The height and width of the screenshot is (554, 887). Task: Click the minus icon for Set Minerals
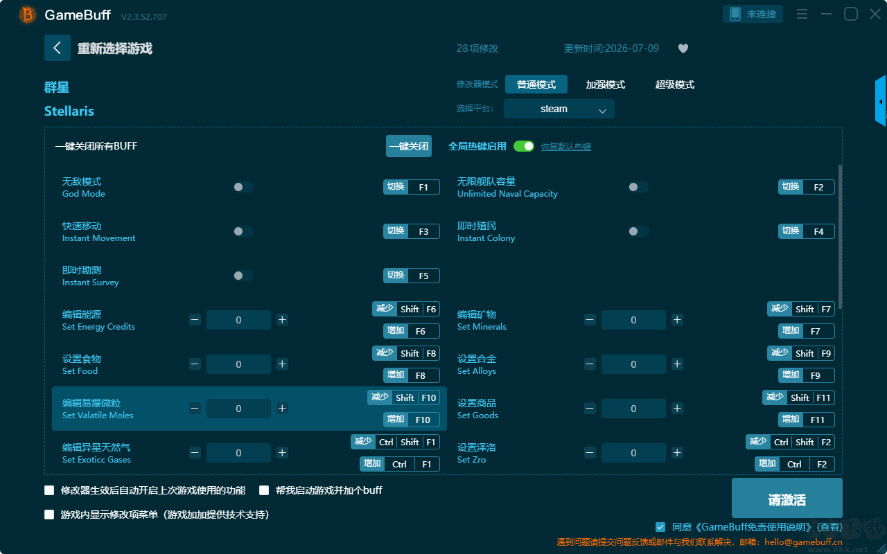click(590, 320)
